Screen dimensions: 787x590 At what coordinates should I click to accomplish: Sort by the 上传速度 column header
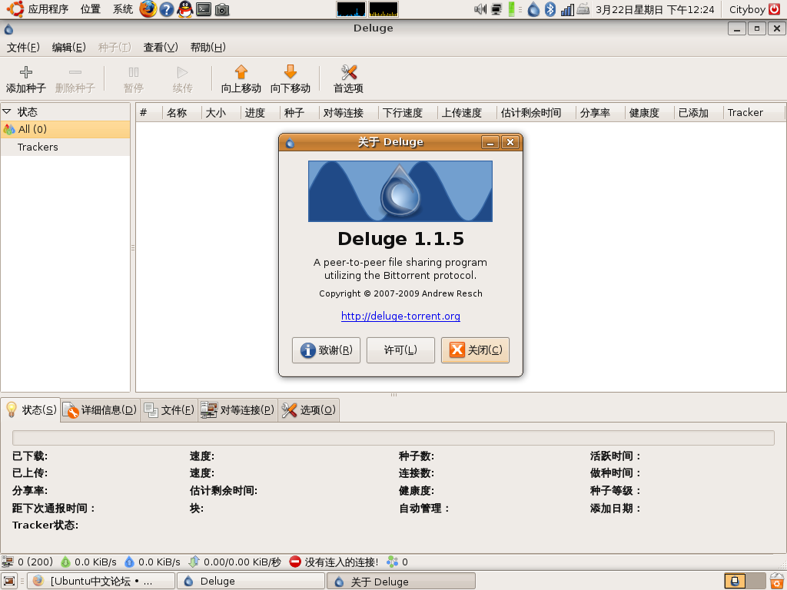(x=467, y=112)
